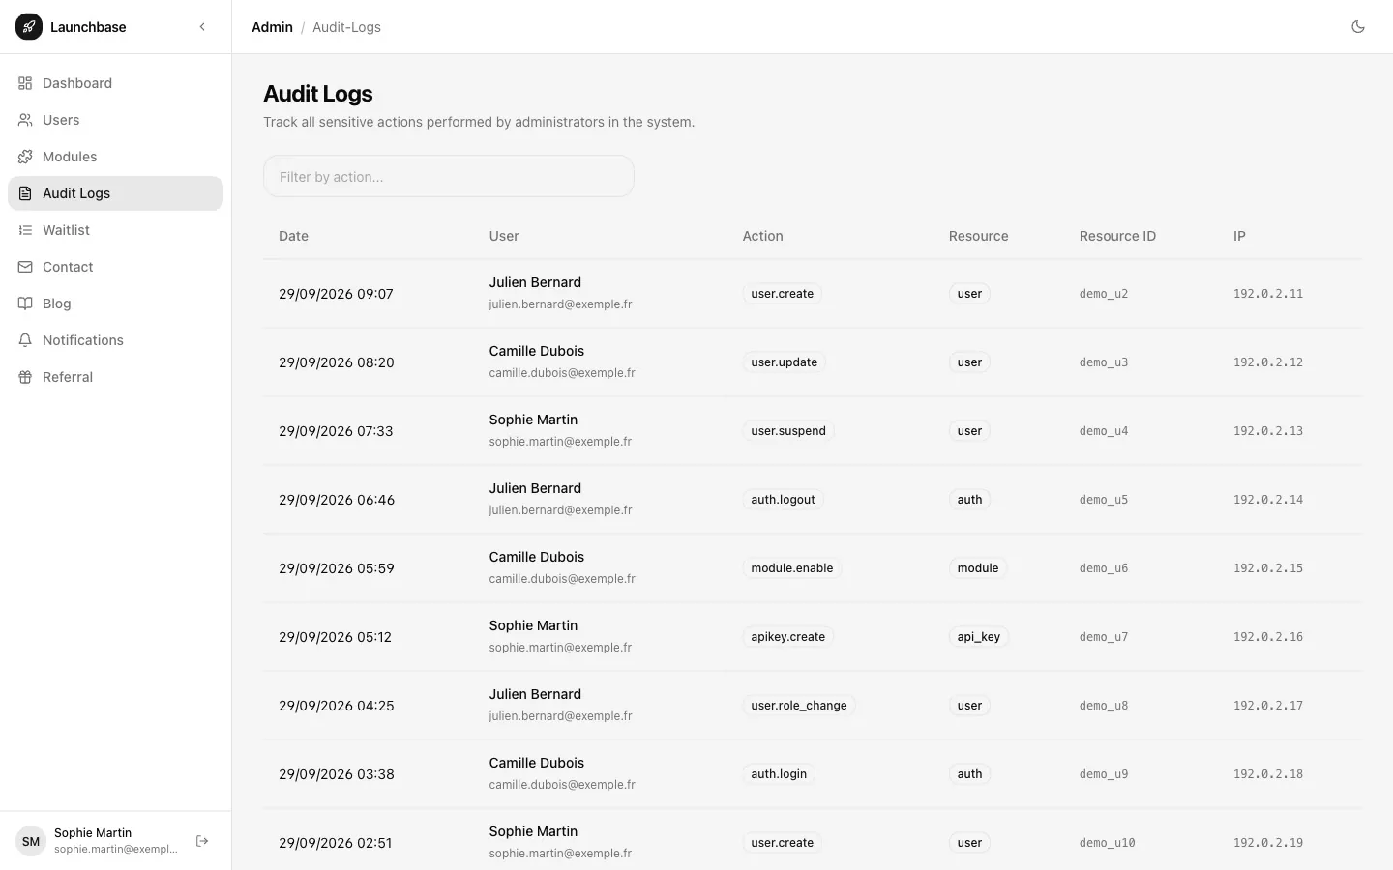Click Sophie Martin name in sidebar footer
This screenshot has width=1393, height=870.
tap(93, 833)
